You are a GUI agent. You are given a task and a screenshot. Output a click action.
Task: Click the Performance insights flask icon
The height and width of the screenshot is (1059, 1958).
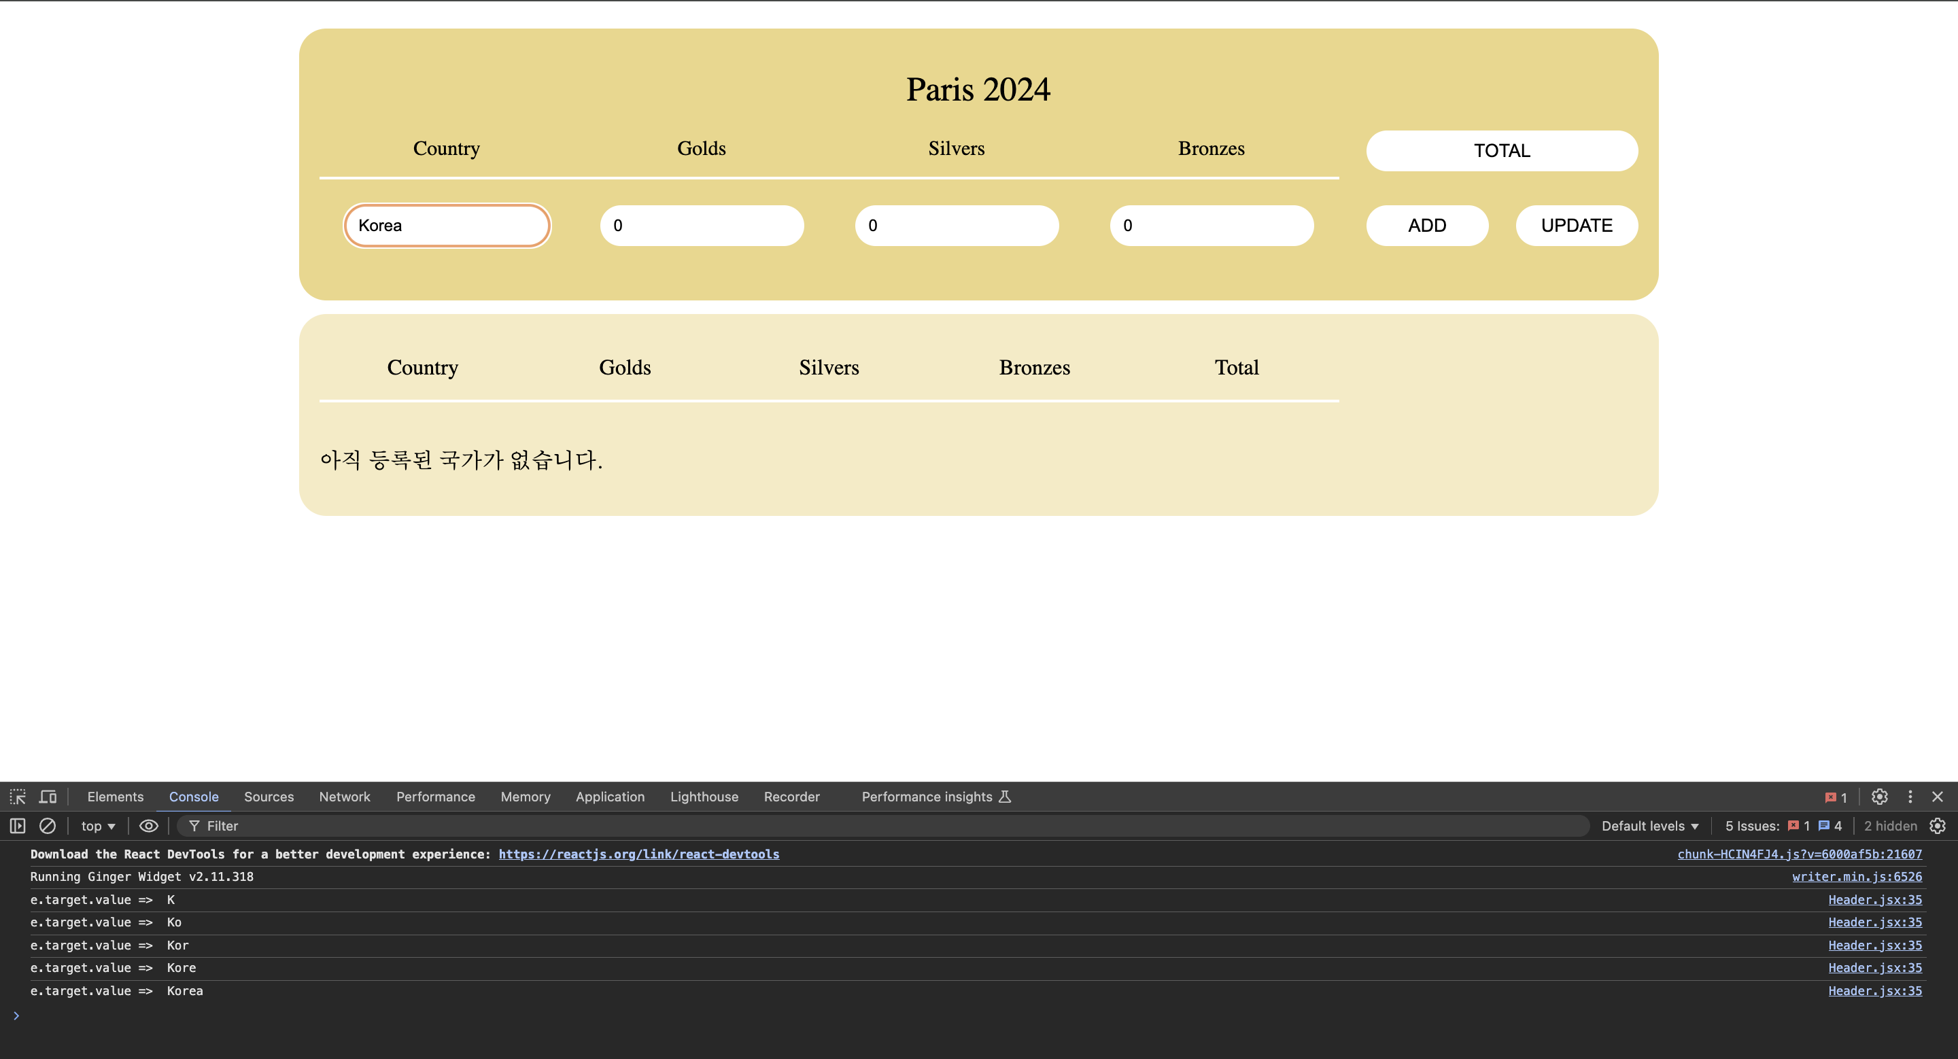1005,796
